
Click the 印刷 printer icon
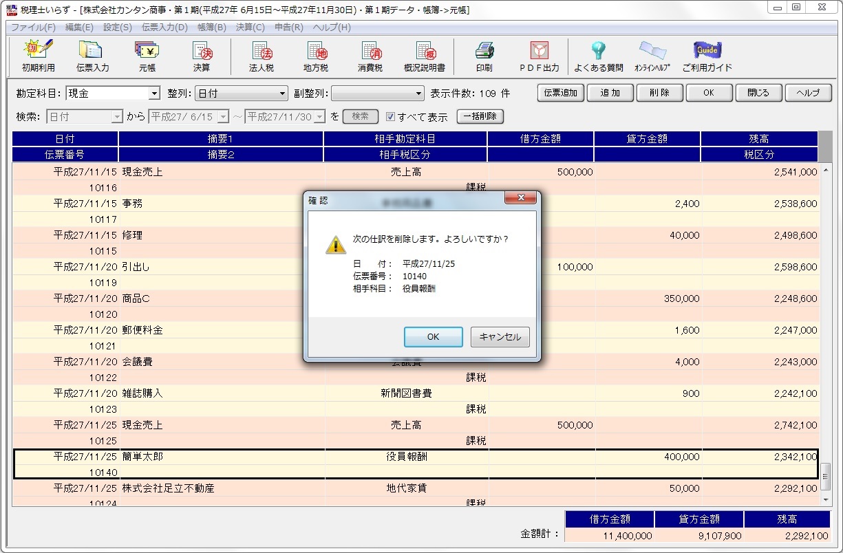(x=484, y=56)
